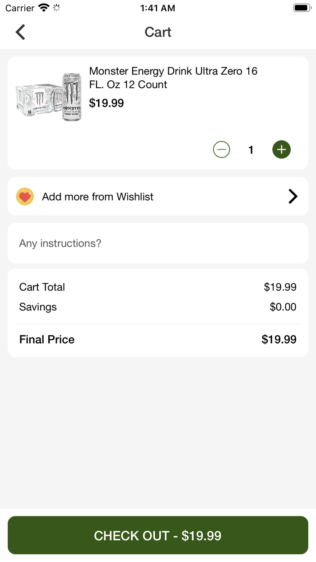Click the Wi-Fi icon in status bar

[44, 7]
